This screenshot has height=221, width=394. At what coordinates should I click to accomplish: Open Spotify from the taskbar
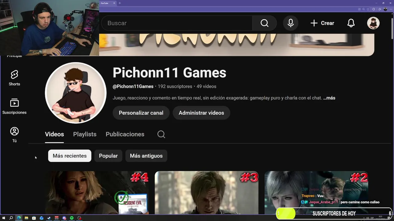click(x=72, y=218)
